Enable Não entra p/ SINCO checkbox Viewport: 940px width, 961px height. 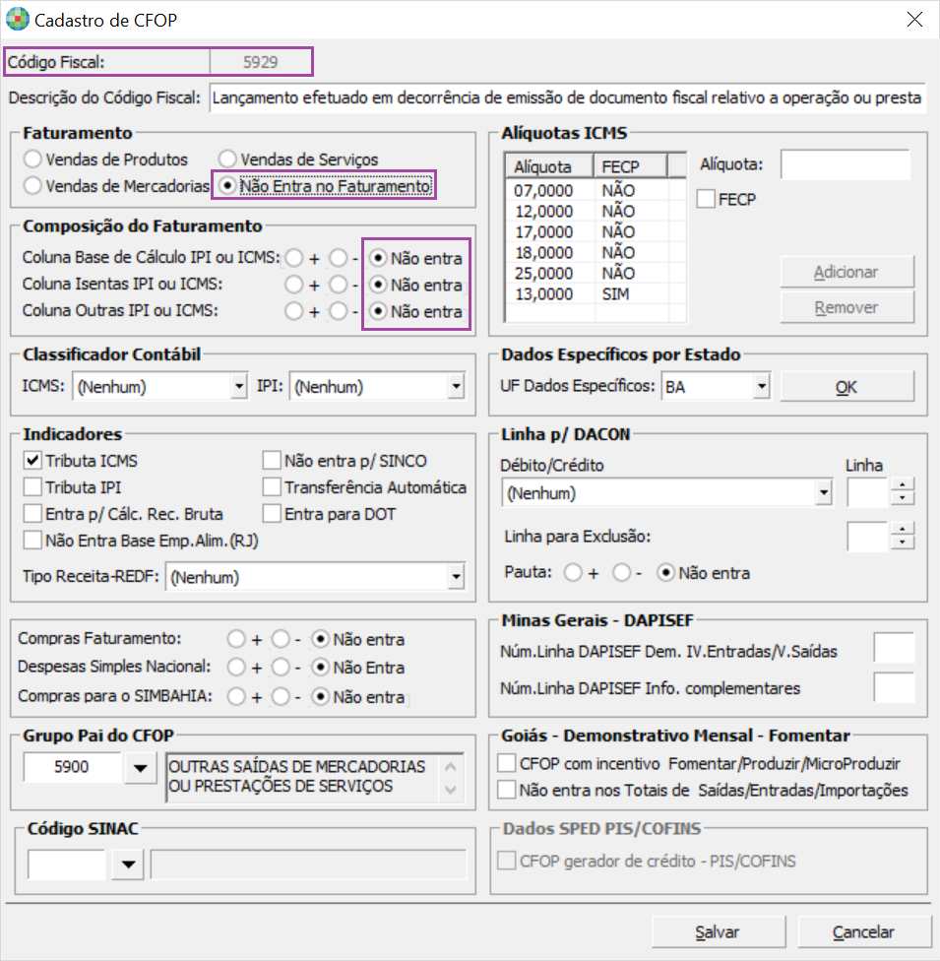coord(272,460)
